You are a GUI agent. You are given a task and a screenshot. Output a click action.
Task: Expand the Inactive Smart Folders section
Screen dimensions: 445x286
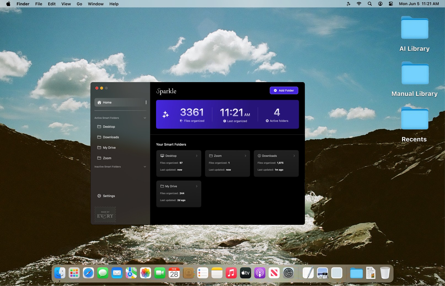click(x=145, y=167)
